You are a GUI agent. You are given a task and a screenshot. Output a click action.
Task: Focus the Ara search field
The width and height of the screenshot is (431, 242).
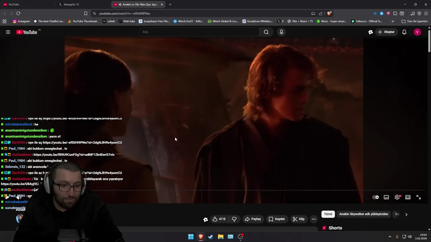click(x=199, y=32)
